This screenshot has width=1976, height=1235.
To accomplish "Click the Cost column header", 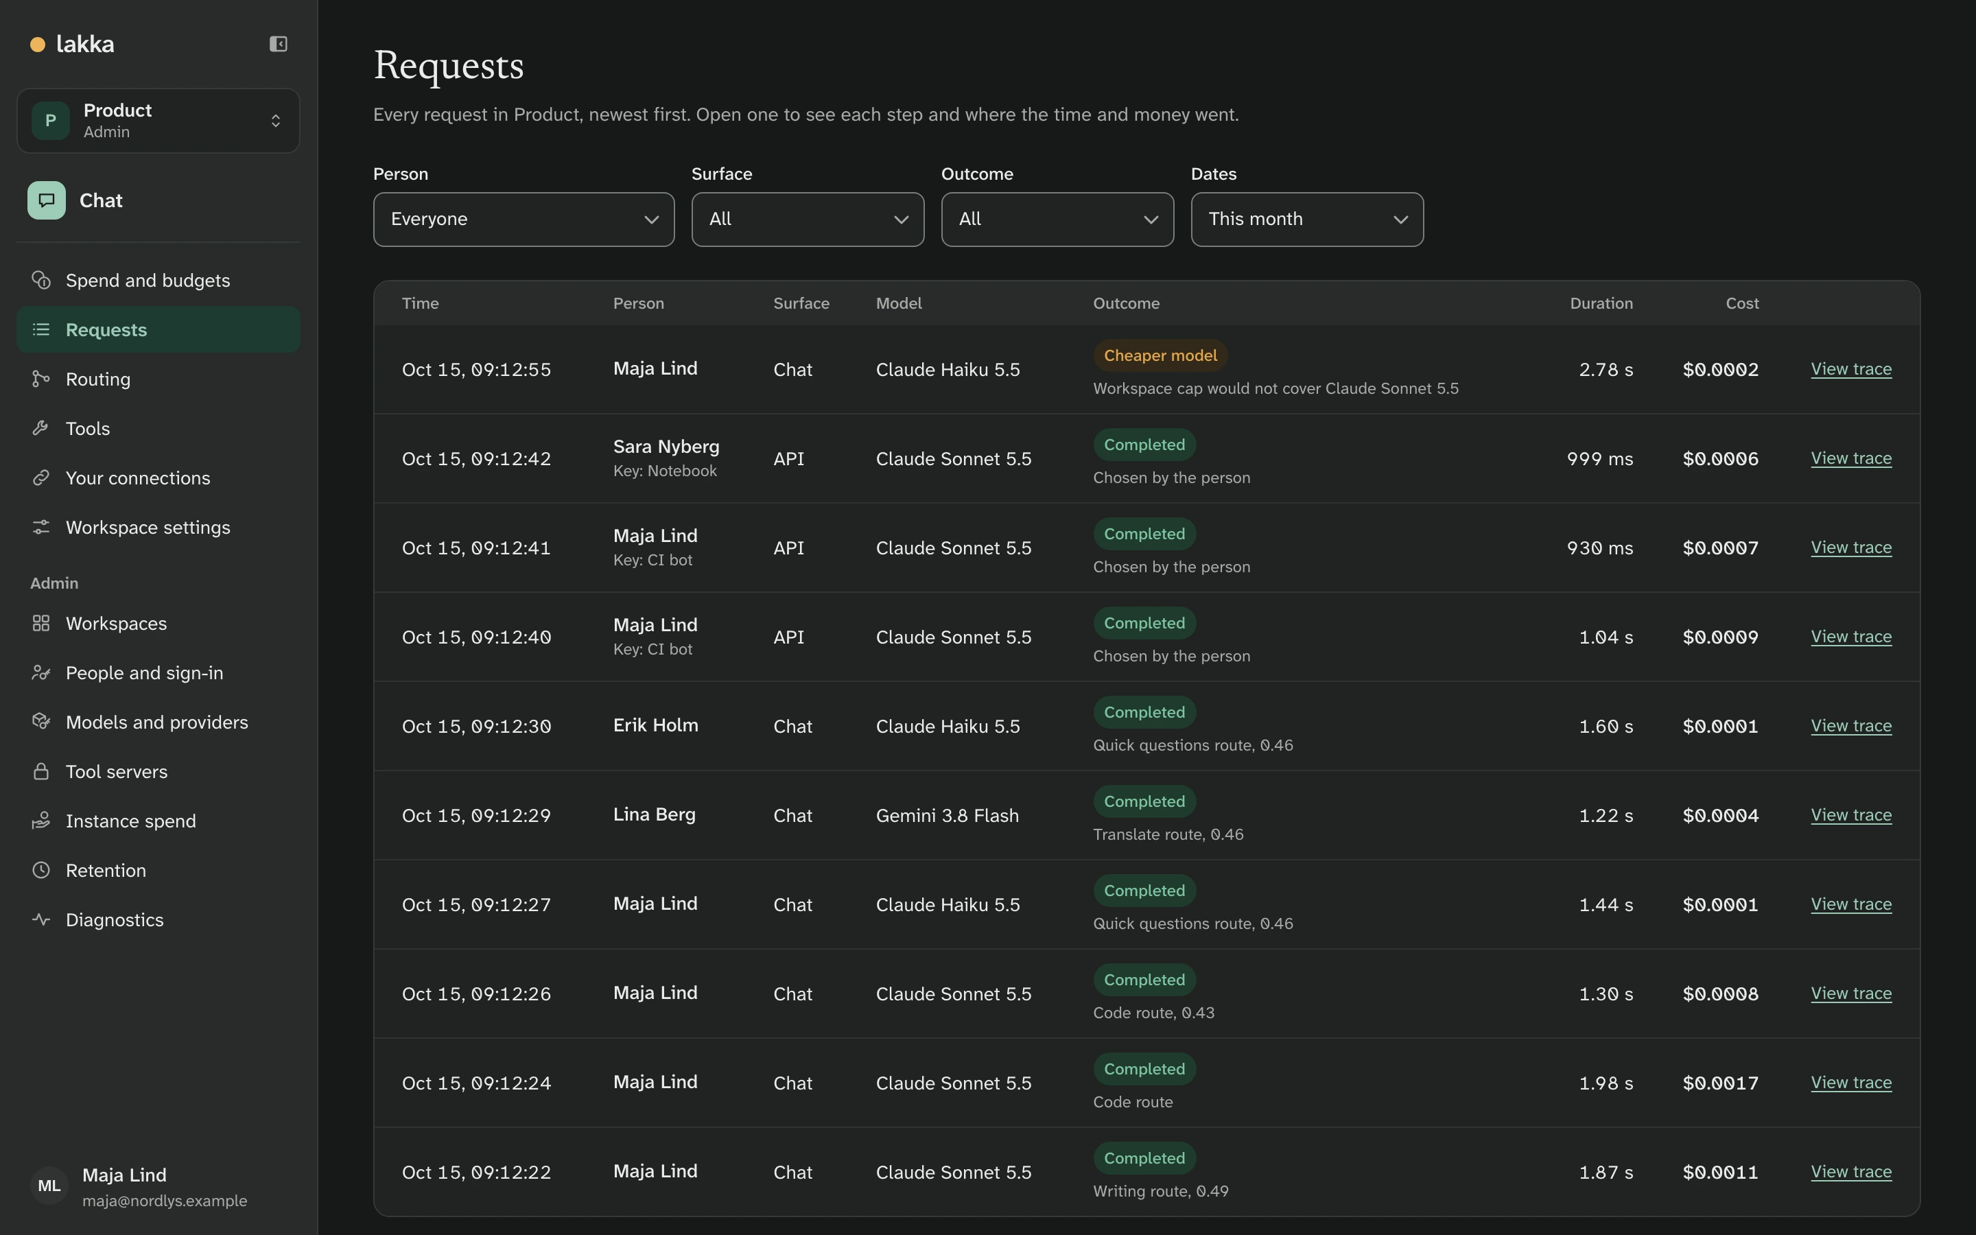I will 1741,303.
